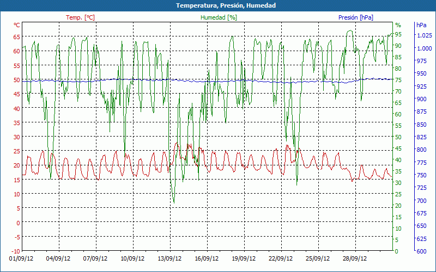Image resolution: width=436 pixels, height=272 pixels.
Task: Click the 16/09/12 date label
Action: tap(207, 259)
